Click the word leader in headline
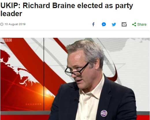Screen dimensions: 150x120 tap(11, 14)
